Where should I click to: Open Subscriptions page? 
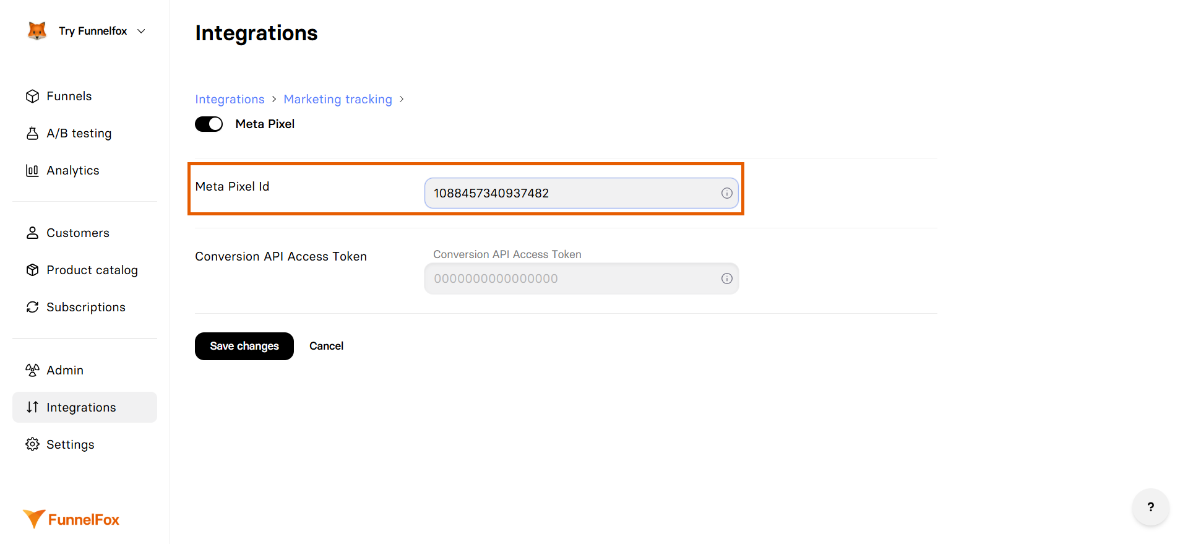coord(85,307)
